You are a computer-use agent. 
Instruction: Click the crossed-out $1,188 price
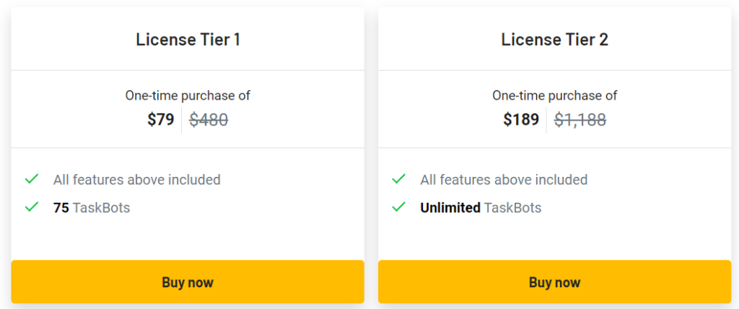click(580, 120)
